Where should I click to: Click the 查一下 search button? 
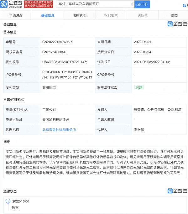142,4
